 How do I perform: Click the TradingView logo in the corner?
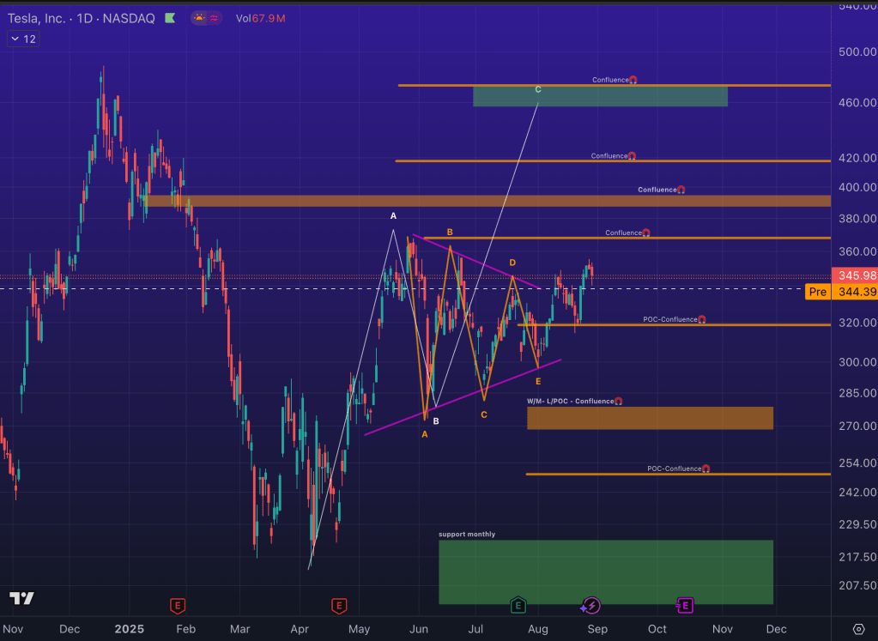tap(21, 598)
